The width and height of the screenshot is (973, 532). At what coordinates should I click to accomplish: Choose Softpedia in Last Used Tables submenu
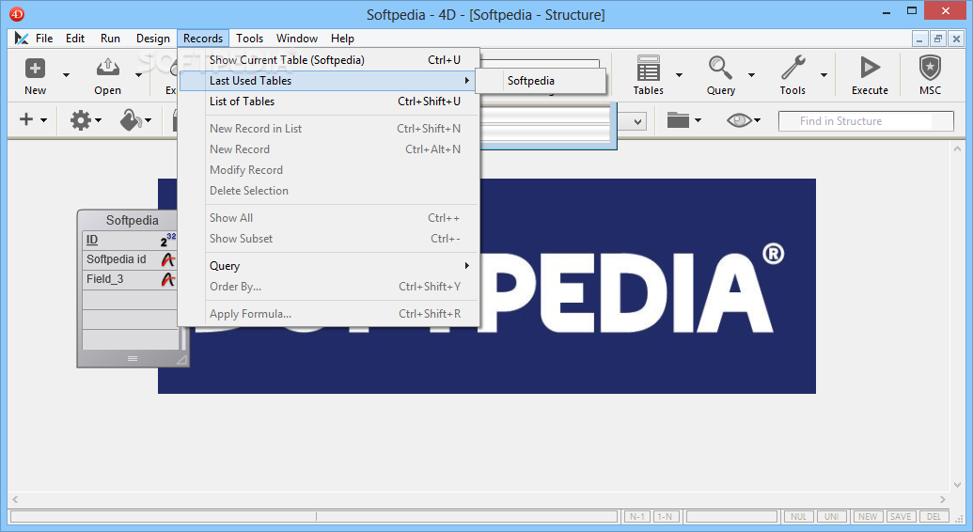541,81
